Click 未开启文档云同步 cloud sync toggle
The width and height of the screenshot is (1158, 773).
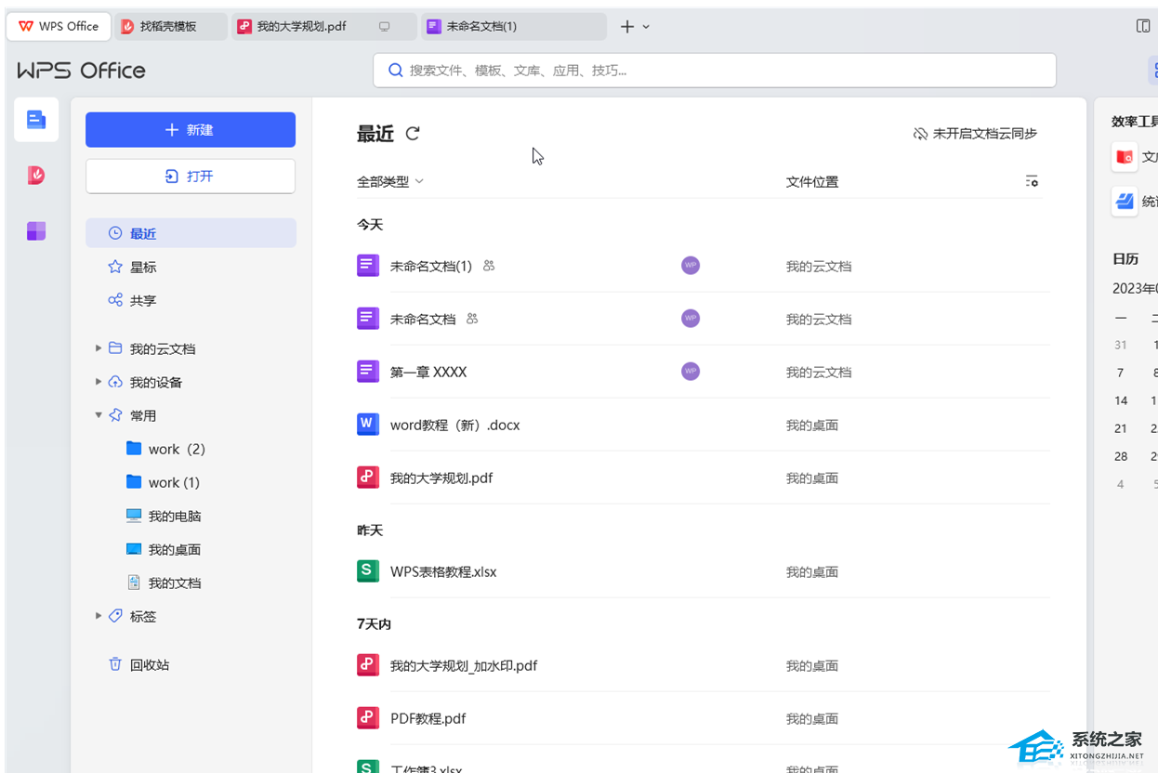[975, 134]
